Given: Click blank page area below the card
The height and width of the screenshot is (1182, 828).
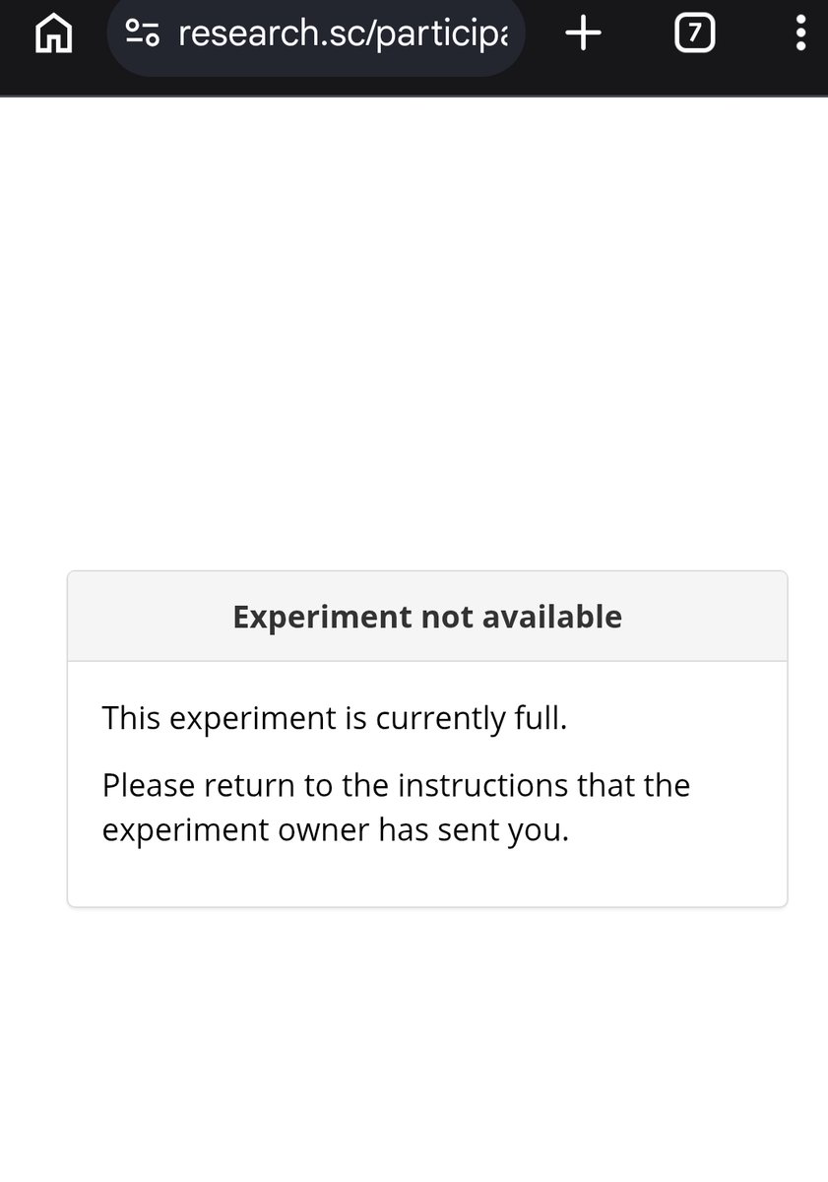Looking at the screenshot, I should (414, 1044).
